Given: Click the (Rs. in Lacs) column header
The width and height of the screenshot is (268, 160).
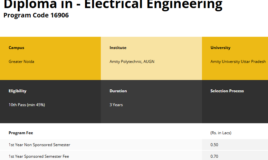Looking at the screenshot, I should [221, 133].
